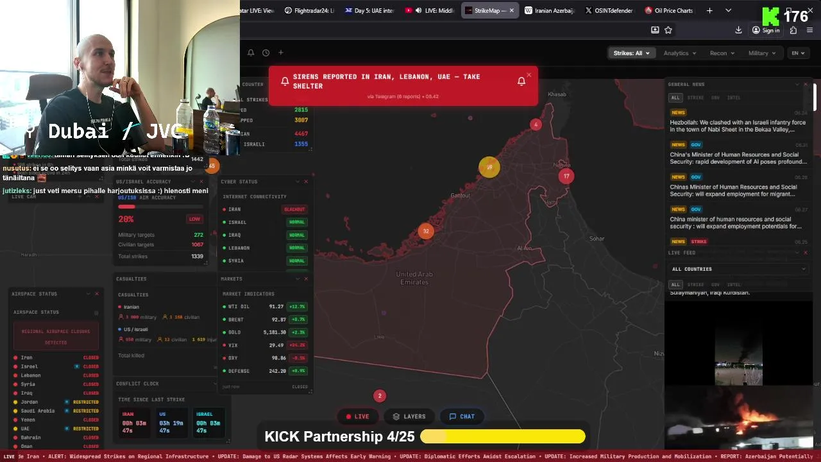Image resolution: width=821 pixels, height=462 pixels.
Task: Click the map marker labeled 2
Action: [380, 396]
